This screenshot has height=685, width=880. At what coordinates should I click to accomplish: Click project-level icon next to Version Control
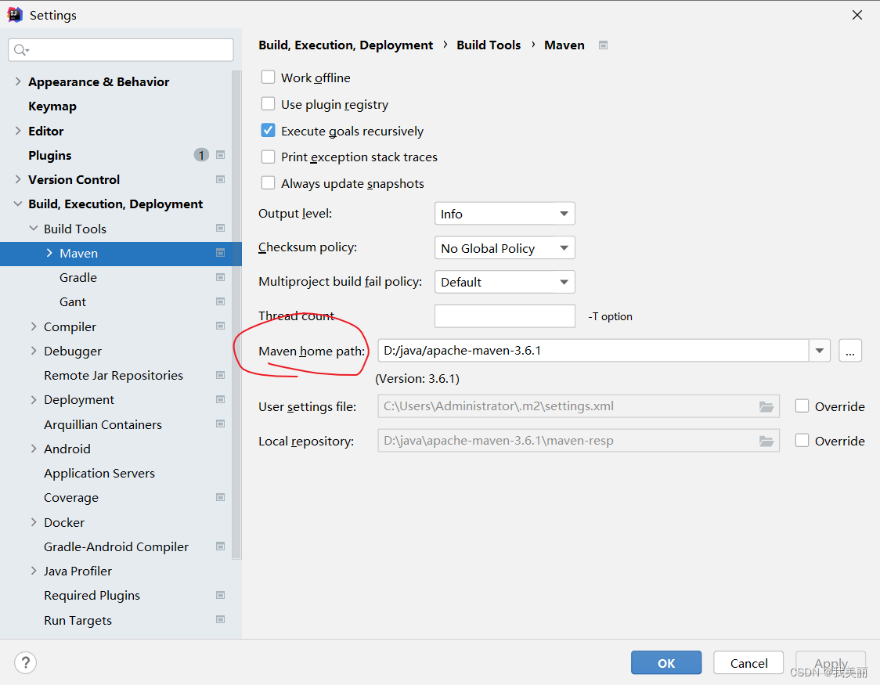221,179
